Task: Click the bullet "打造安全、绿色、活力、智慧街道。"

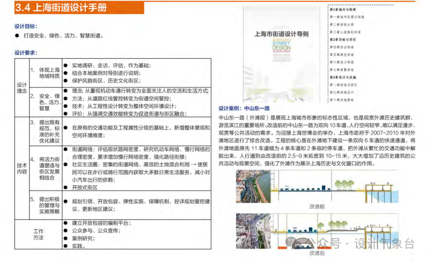Action: [x=63, y=36]
